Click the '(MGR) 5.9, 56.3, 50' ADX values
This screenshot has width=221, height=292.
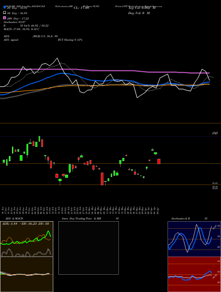click(x=45, y=36)
